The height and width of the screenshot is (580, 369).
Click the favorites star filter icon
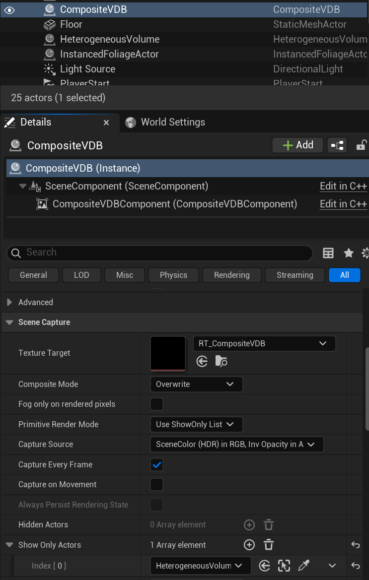[349, 253]
